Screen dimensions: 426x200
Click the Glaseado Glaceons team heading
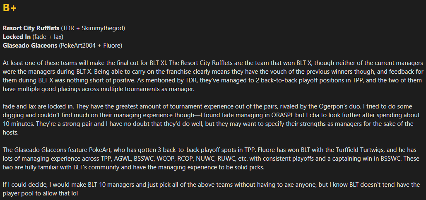[x=30, y=46]
